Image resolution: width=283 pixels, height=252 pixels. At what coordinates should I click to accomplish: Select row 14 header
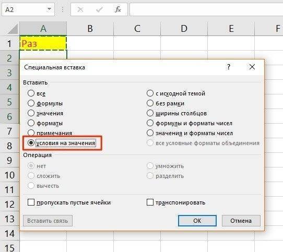tap(9, 233)
